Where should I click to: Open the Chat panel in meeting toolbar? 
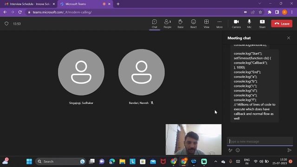155,24
